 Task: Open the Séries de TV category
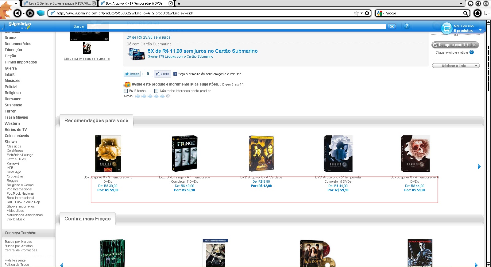(x=16, y=130)
